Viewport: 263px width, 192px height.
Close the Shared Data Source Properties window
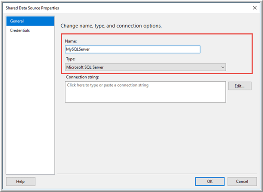pyautogui.click(x=255, y=8)
